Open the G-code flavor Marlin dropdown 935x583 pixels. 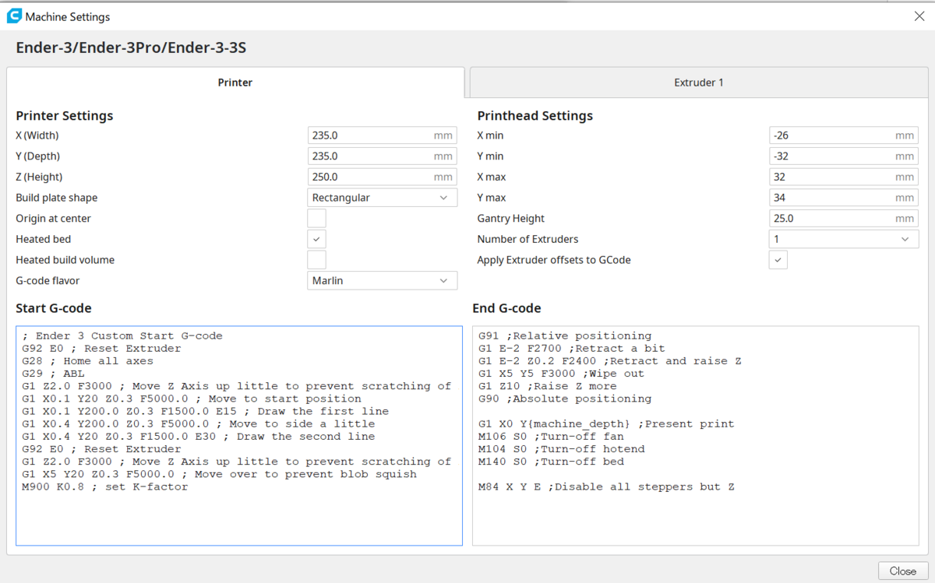(382, 280)
